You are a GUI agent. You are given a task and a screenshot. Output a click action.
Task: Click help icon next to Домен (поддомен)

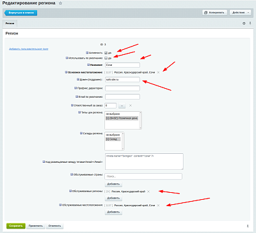(78, 79)
